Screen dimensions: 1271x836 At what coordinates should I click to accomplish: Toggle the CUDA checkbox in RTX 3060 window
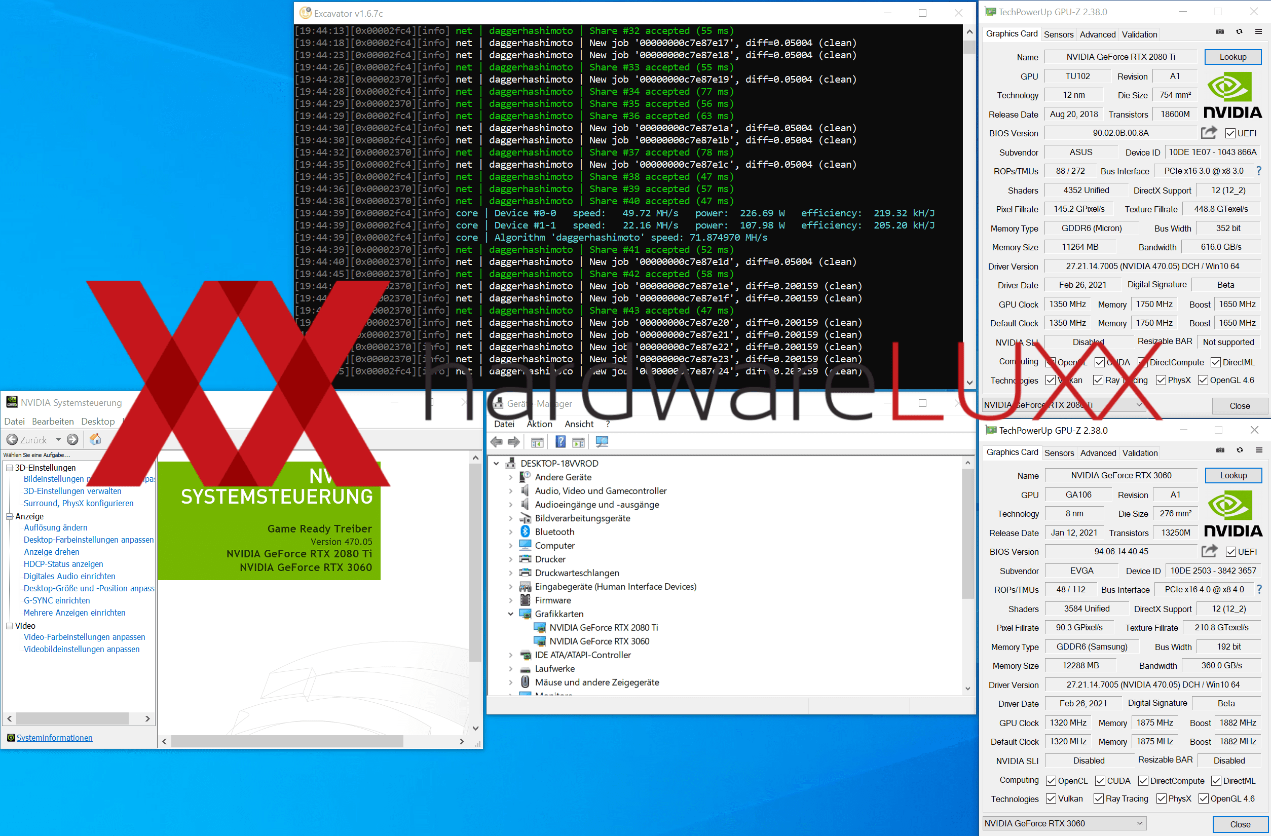click(1101, 781)
